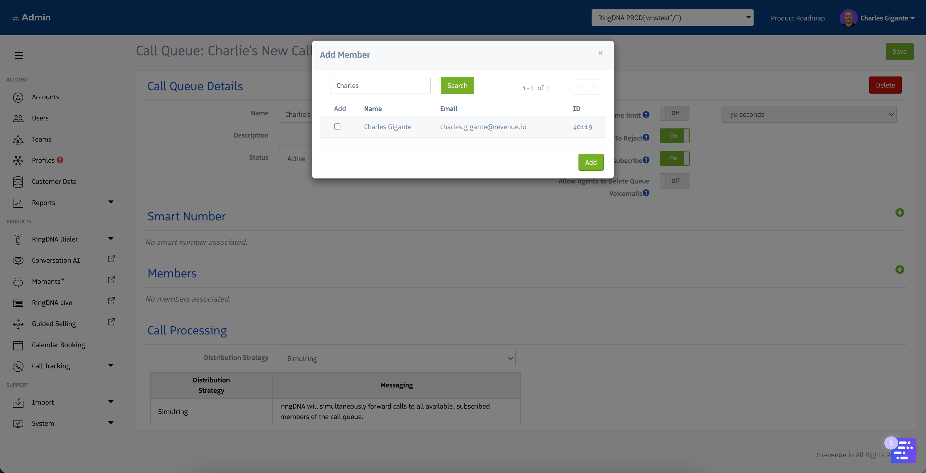
Task: Open Calendar Booking in the sidebar
Action: tap(58, 345)
